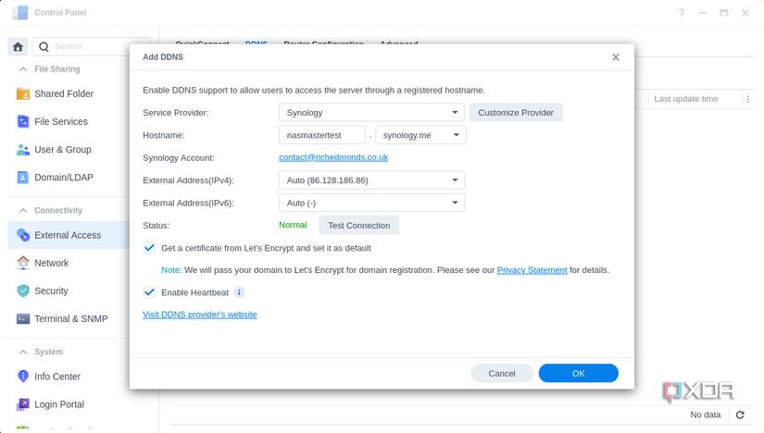Toggle Let's Encrypt certificate checkbox

click(149, 248)
